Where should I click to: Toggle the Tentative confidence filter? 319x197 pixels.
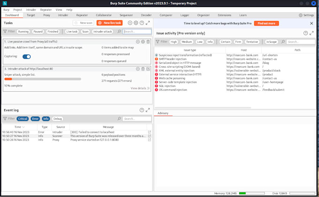[x=252, y=41]
